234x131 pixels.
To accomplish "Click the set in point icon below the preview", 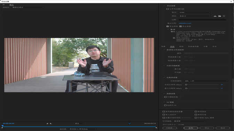I will coord(47,123).
